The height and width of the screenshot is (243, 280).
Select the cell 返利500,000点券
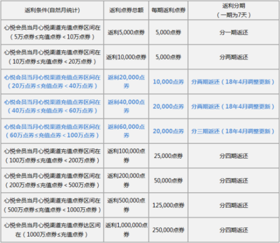pos(126,205)
